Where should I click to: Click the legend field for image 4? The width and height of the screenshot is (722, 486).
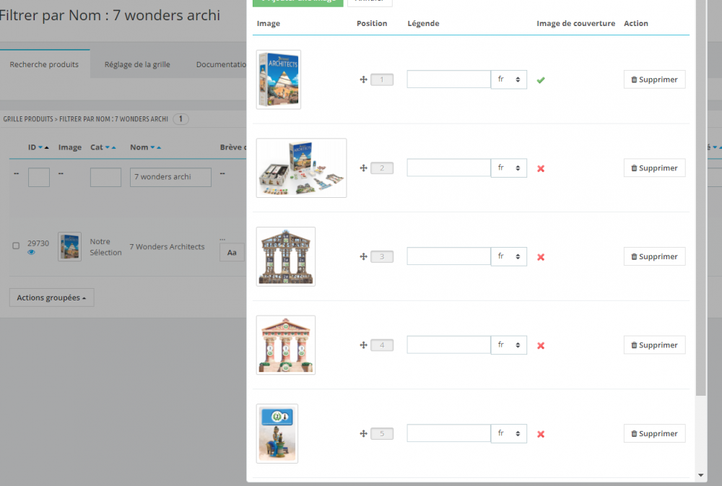pos(448,344)
